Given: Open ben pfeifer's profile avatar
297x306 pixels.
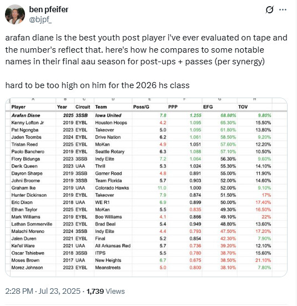Looking at the screenshot, I should pyautogui.click(x=15, y=14).
